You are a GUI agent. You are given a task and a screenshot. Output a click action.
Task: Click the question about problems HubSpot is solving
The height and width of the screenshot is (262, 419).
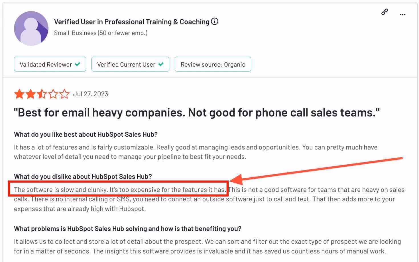click(127, 228)
